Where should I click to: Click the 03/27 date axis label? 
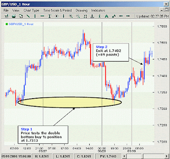coord(42,151)
